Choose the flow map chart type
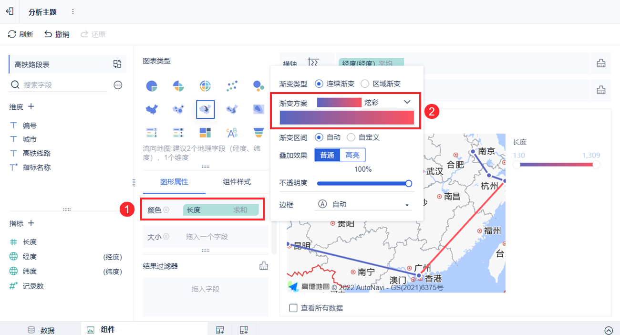This screenshot has width=620, height=335. pos(205,109)
